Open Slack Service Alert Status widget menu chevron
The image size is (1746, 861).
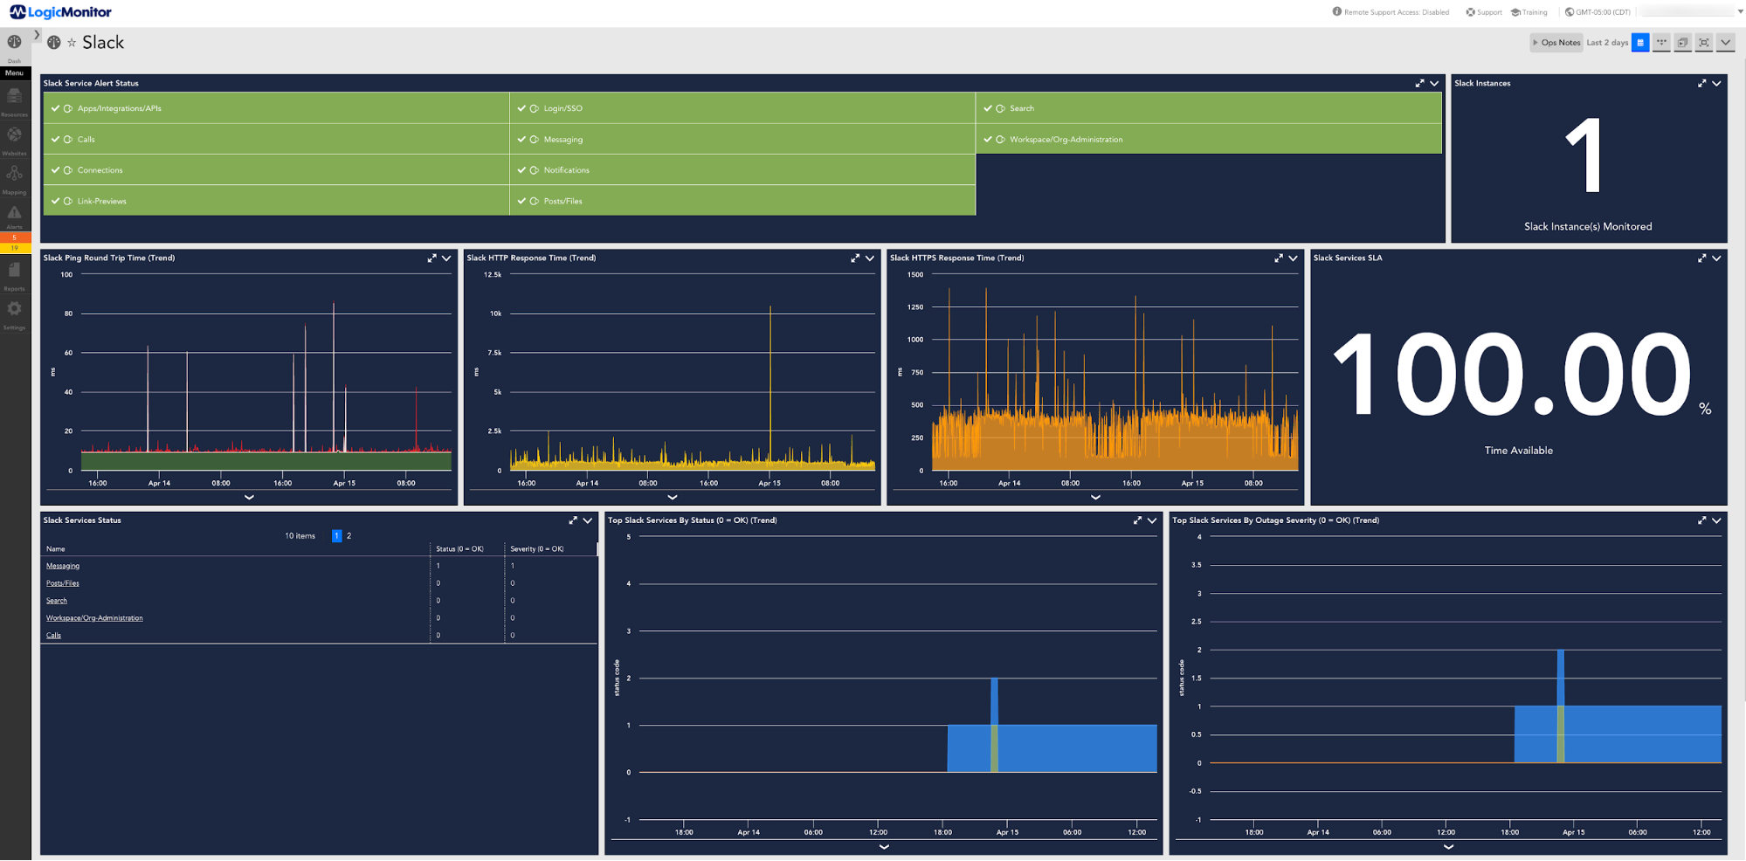point(1434,84)
